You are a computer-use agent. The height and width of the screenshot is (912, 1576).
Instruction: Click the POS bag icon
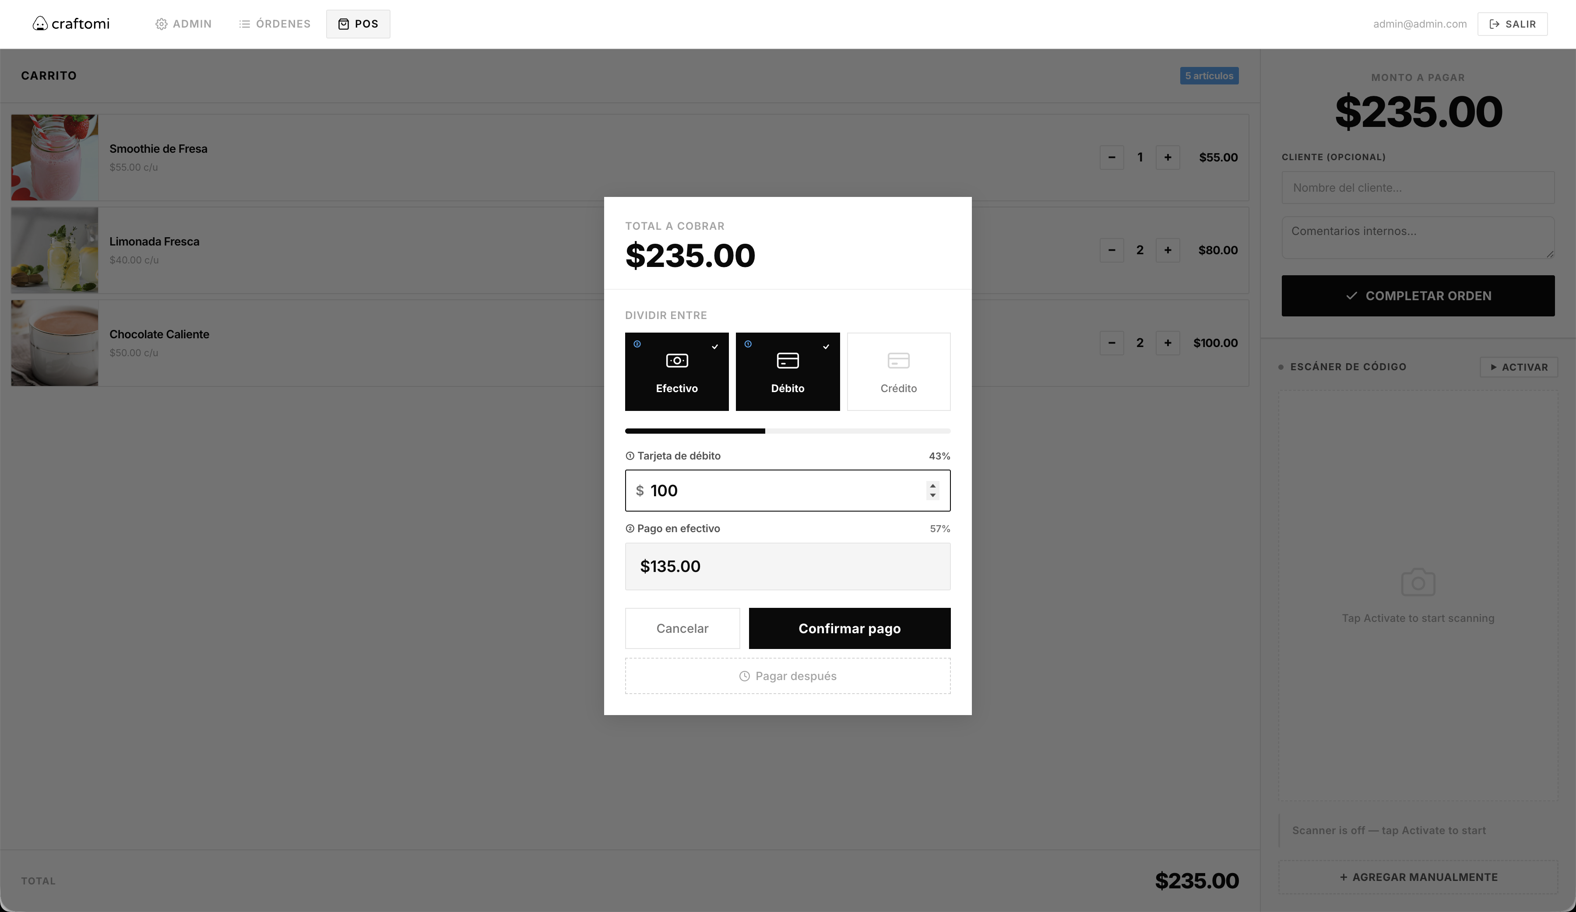(343, 24)
